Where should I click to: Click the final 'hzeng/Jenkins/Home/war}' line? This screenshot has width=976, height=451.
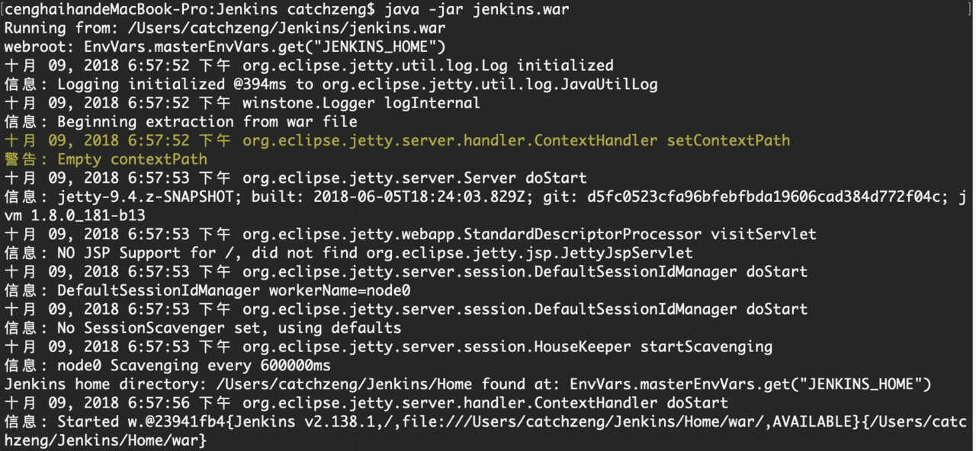pyautogui.click(x=106, y=440)
